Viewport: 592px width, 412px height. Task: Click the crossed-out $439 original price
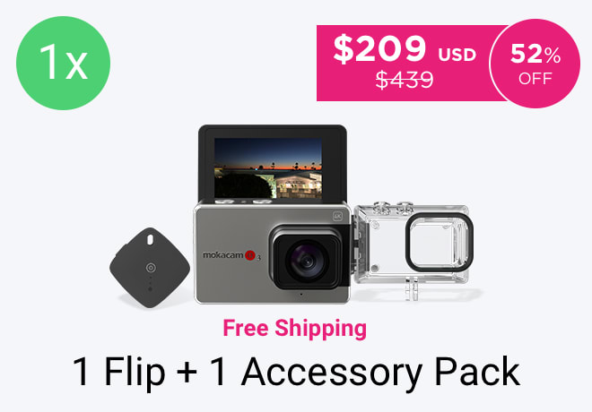click(x=405, y=80)
